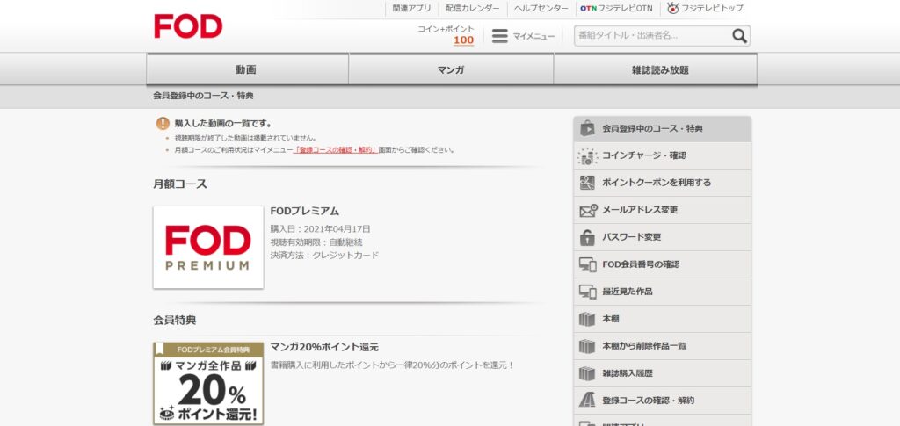Click the orange exclamation notice icon
900x426 pixels.
[163, 123]
